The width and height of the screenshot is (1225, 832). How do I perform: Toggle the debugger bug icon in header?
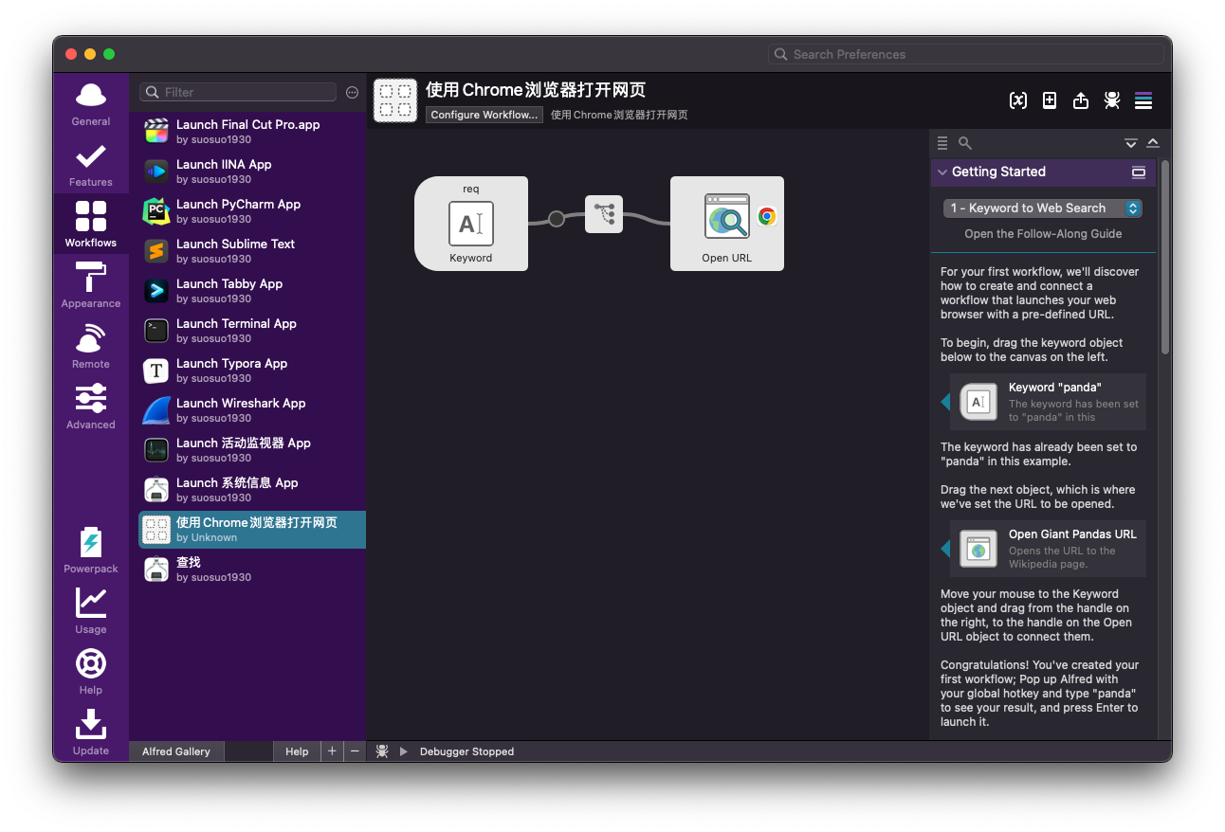coord(1112,100)
